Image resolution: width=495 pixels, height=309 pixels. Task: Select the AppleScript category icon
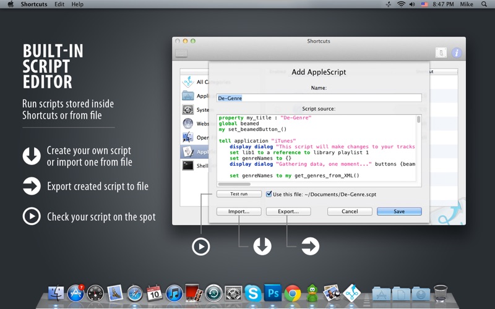pos(189,151)
